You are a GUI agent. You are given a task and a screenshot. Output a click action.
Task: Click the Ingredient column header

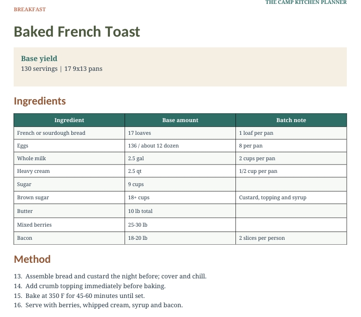pyautogui.click(x=69, y=120)
